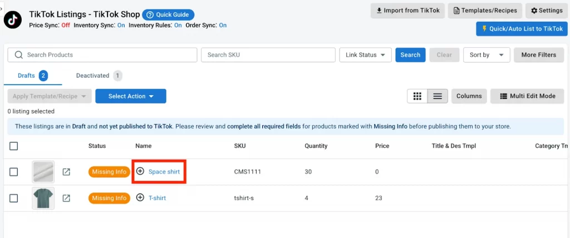Click SKU cell CMS1111
This screenshot has height=238, width=570.
coord(248,172)
